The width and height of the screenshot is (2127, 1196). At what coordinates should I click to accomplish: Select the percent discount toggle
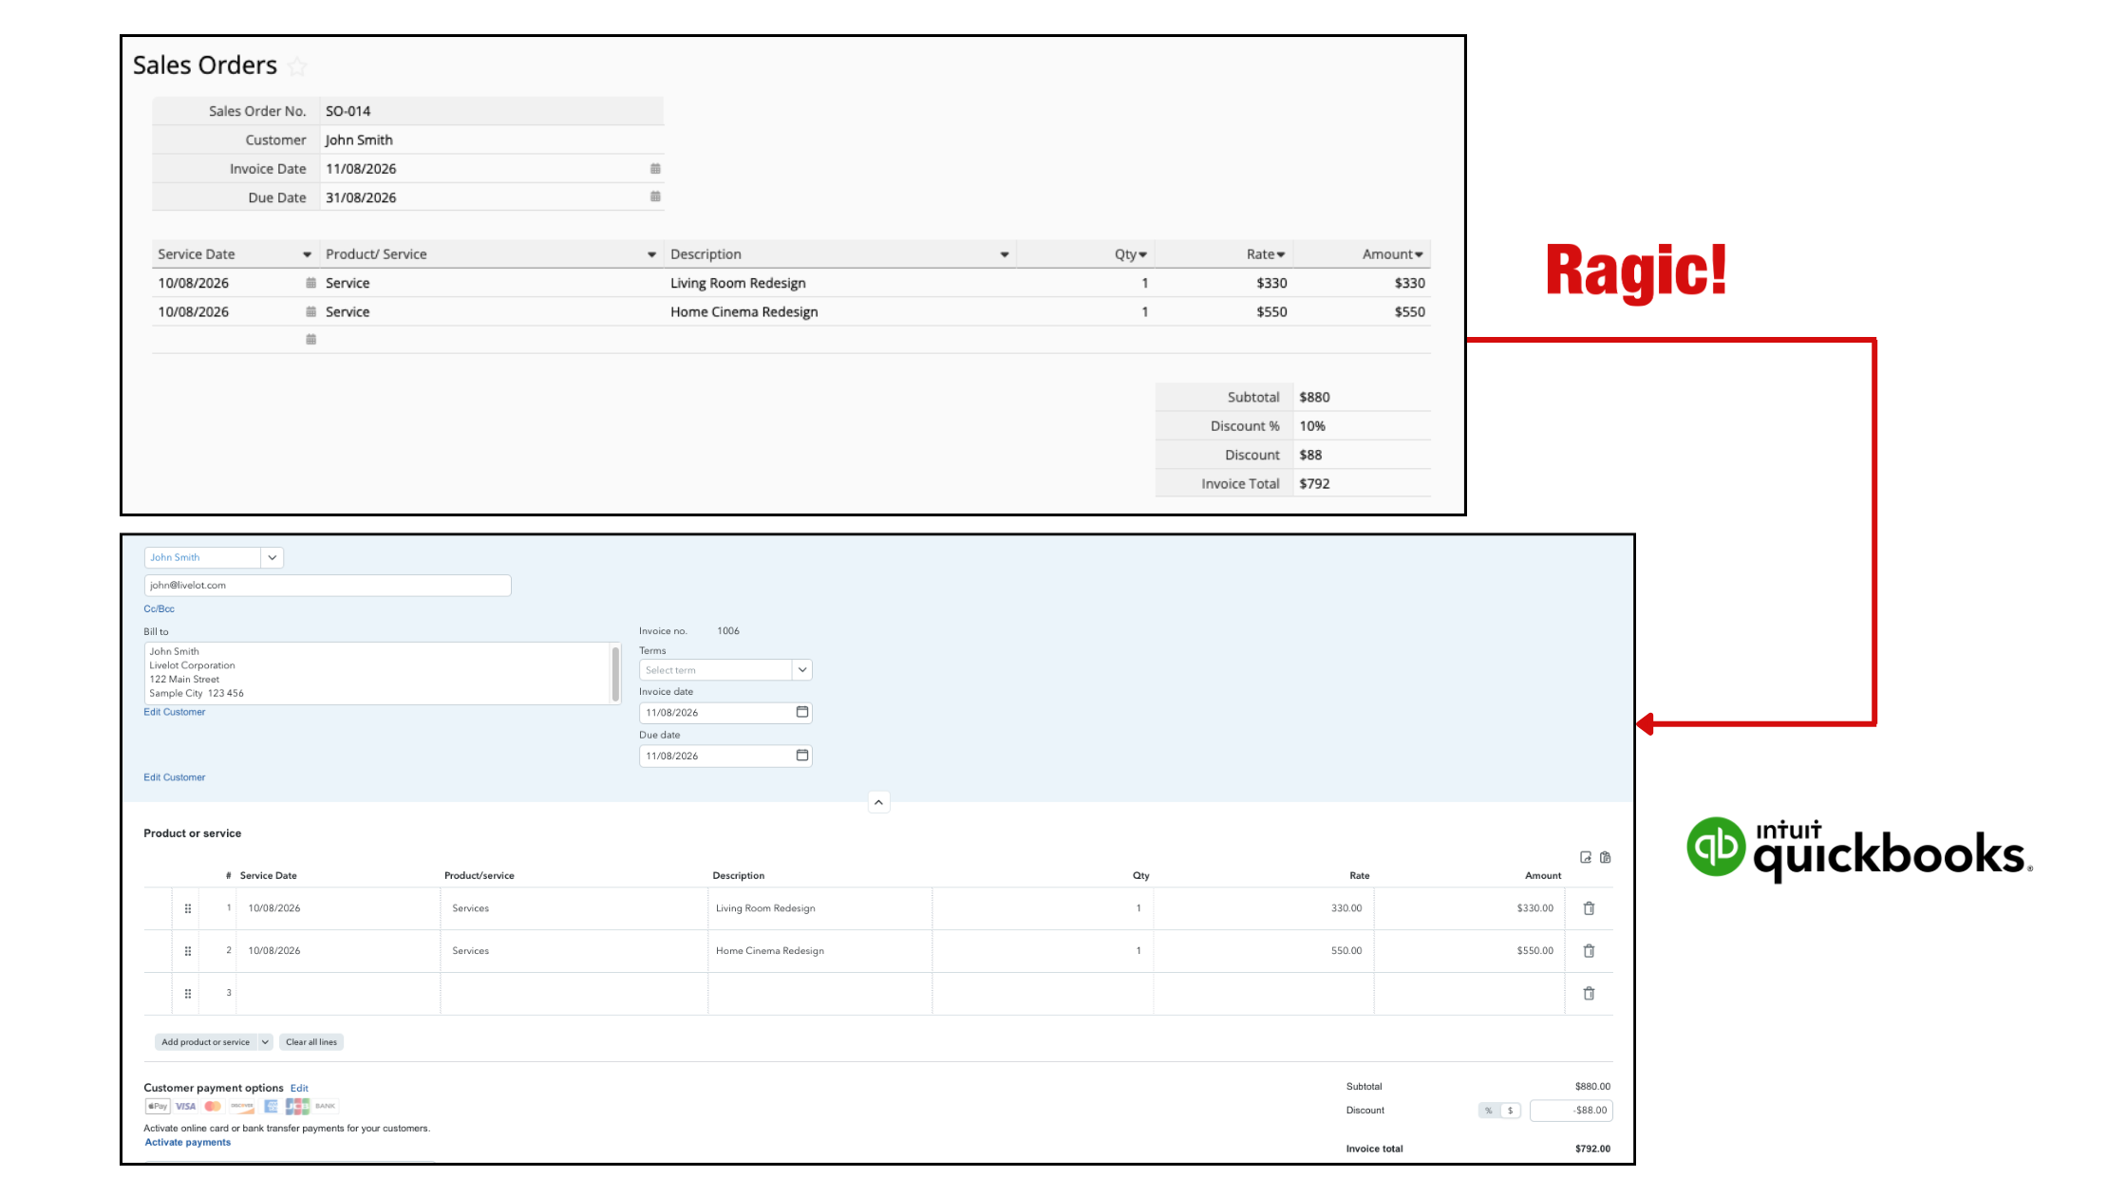coord(1489,1111)
